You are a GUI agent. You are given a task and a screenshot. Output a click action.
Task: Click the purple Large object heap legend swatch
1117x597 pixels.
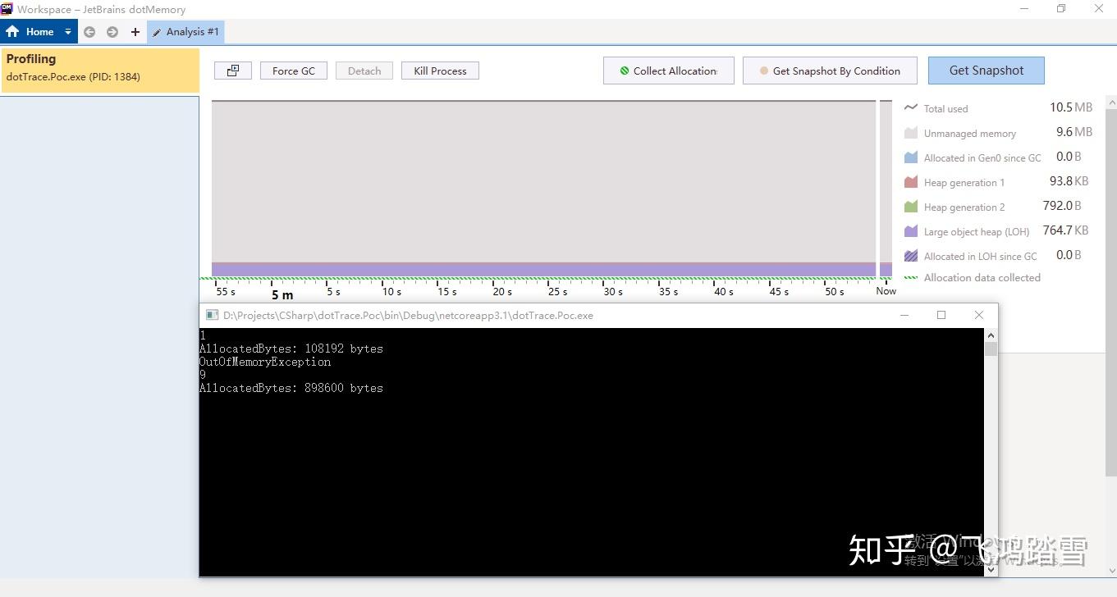point(911,231)
